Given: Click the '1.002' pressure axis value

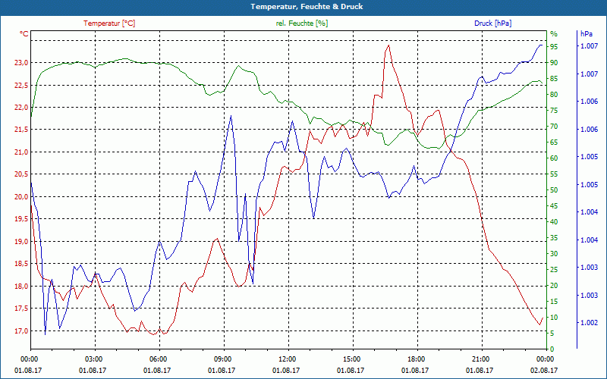Looking at the screenshot, I should click(589, 323).
